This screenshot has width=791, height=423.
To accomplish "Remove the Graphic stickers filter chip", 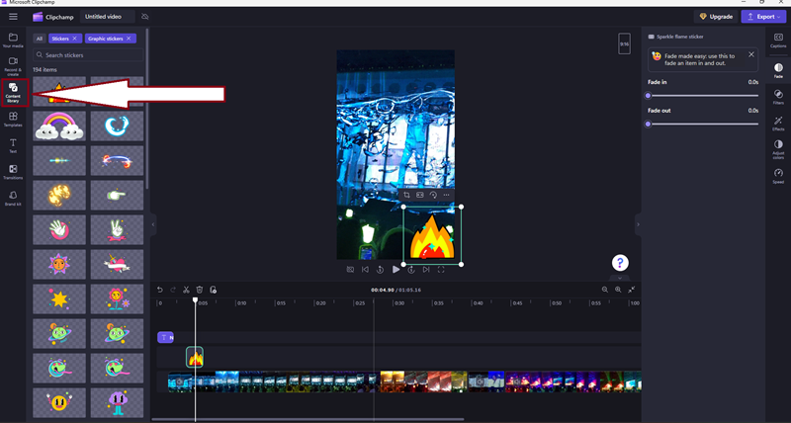I will (129, 39).
